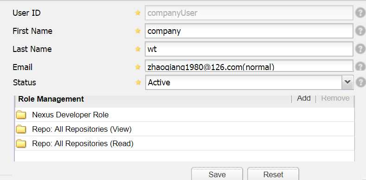The height and width of the screenshot is (180, 366).
Task: Click the help icon beside Email field
Action: 360,66
